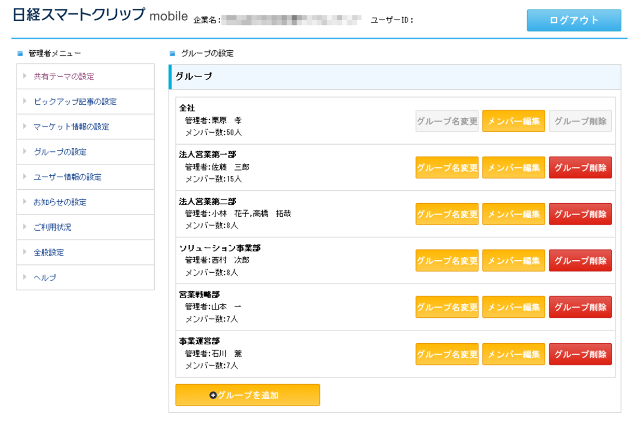Click the ログアウト button
Screen dimensions: 632x421
(574, 20)
